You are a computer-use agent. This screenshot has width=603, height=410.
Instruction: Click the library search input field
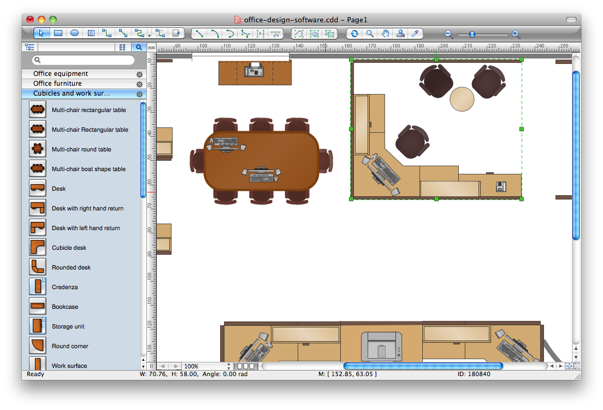point(82,60)
